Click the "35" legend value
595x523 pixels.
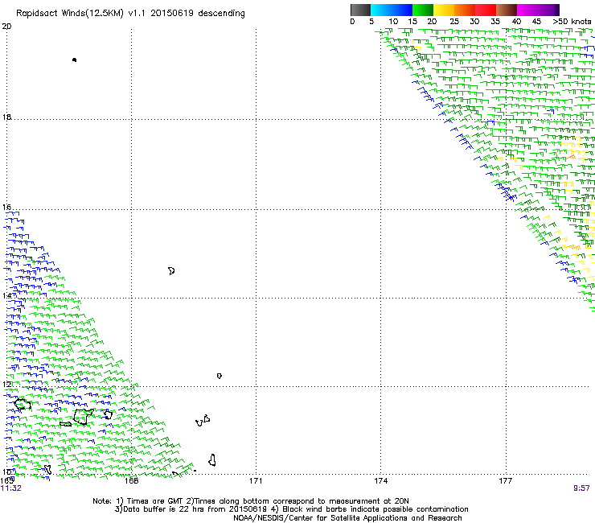tap(495, 22)
